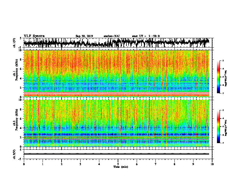Viewport: 239px width, 184px height.
Task: Click the "0" tick on Time axis
Action: [x=24, y=164]
